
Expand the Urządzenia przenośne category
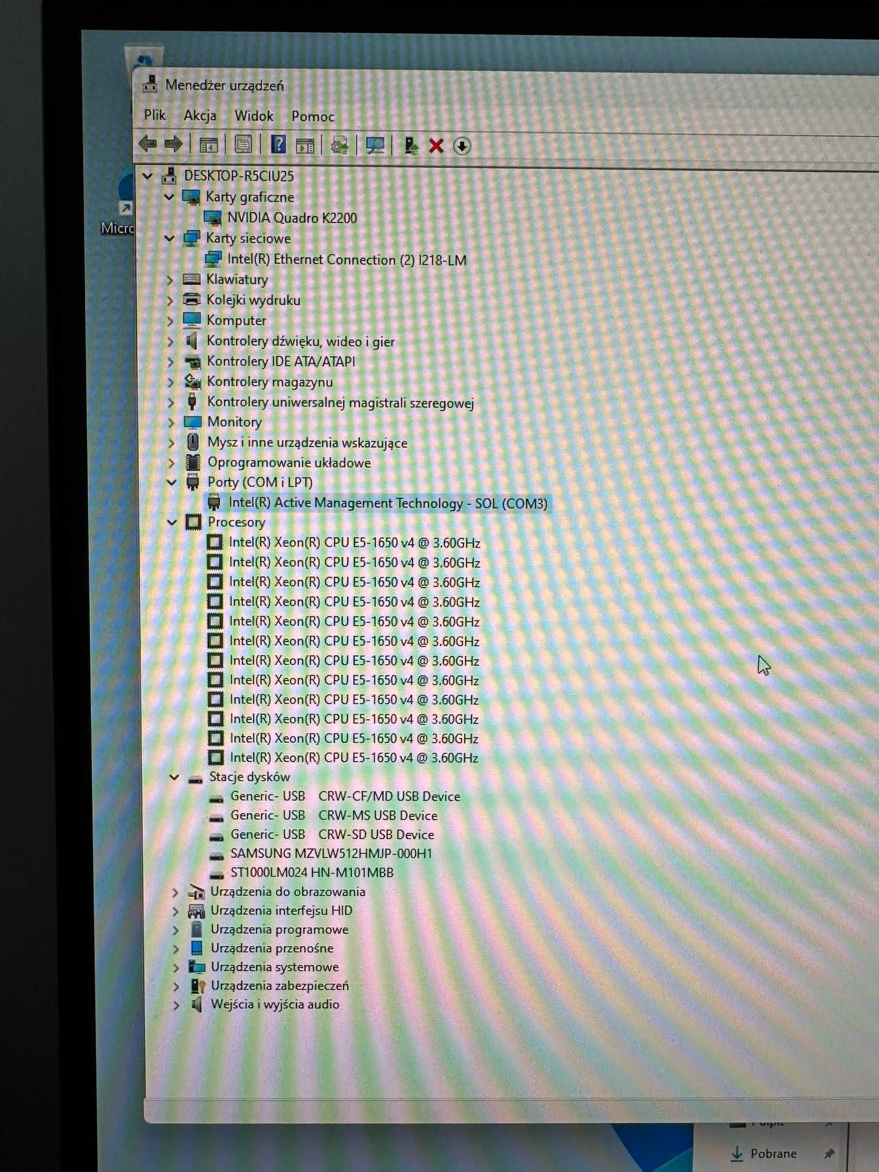click(x=176, y=949)
